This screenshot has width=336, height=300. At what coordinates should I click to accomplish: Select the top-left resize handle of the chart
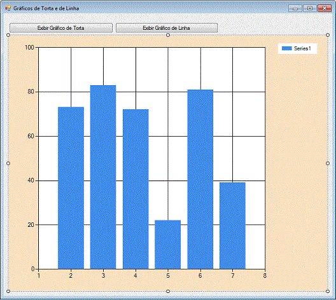[x=8, y=35]
